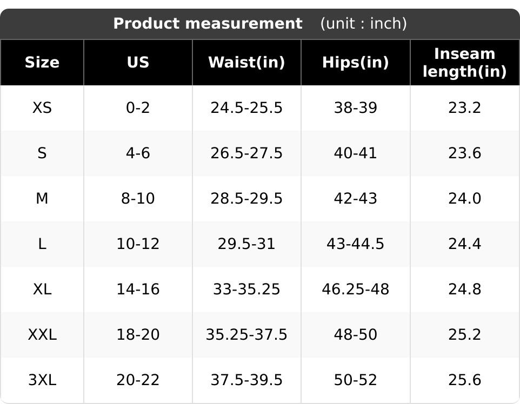Click the XS size cell
The image size is (520, 404).
point(42,107)
